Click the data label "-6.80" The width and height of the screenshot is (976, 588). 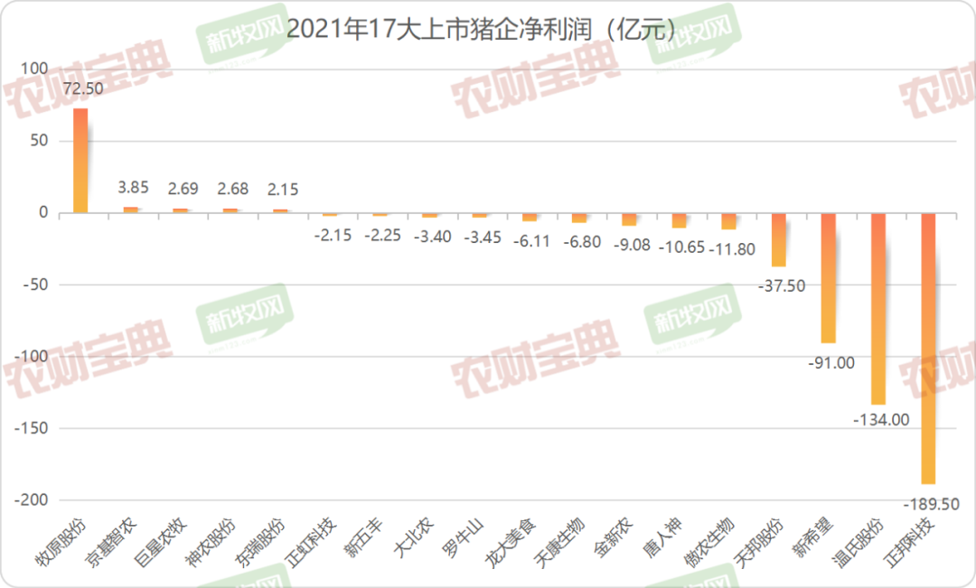(582, 242)
